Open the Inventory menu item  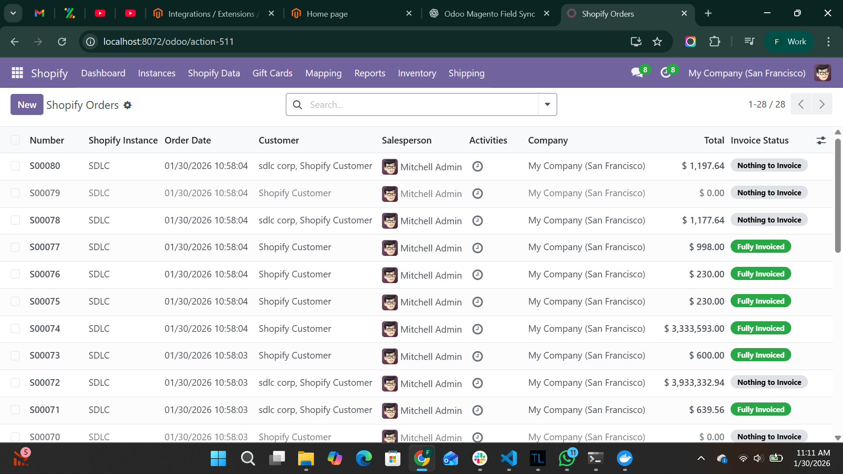pos(417,73)
